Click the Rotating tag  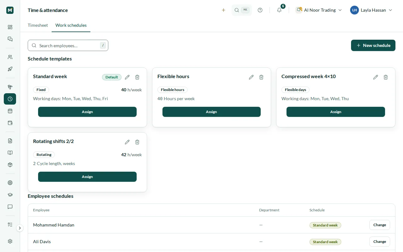click(x=44, y=155)
